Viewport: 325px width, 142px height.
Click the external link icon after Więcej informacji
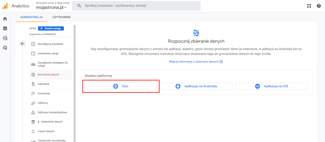pos(221,62)
